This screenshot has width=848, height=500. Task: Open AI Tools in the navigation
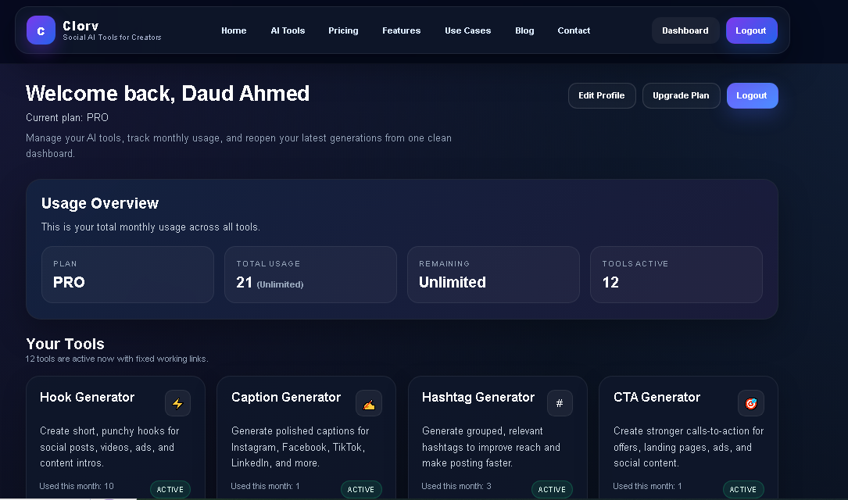[x=288, y=30]
